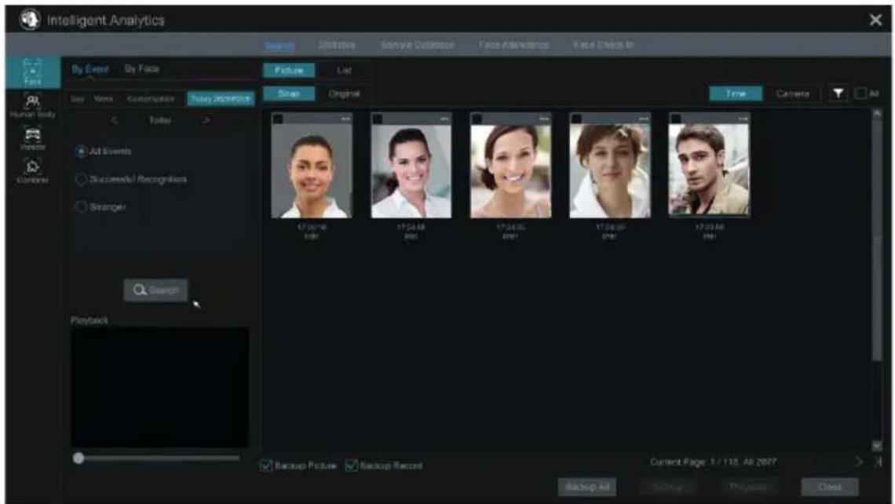Image resolution: width=895 pixels, height=504 pixels.
Task: Tick the checkbox on the second face snapshot
Action: coord(378,119)
